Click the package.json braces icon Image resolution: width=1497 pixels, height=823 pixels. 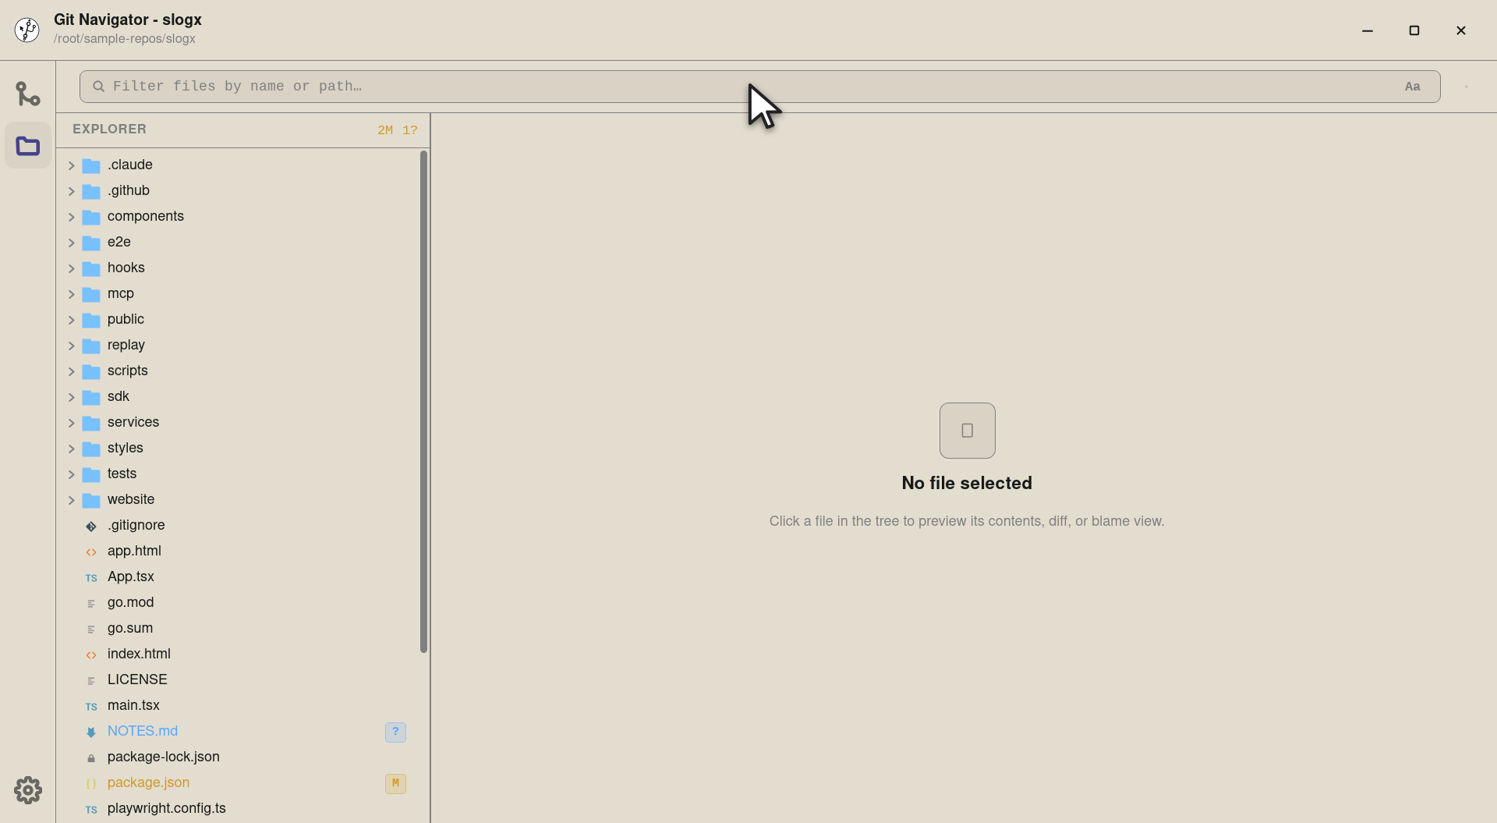pyautogui.click(x=91, y=783)
